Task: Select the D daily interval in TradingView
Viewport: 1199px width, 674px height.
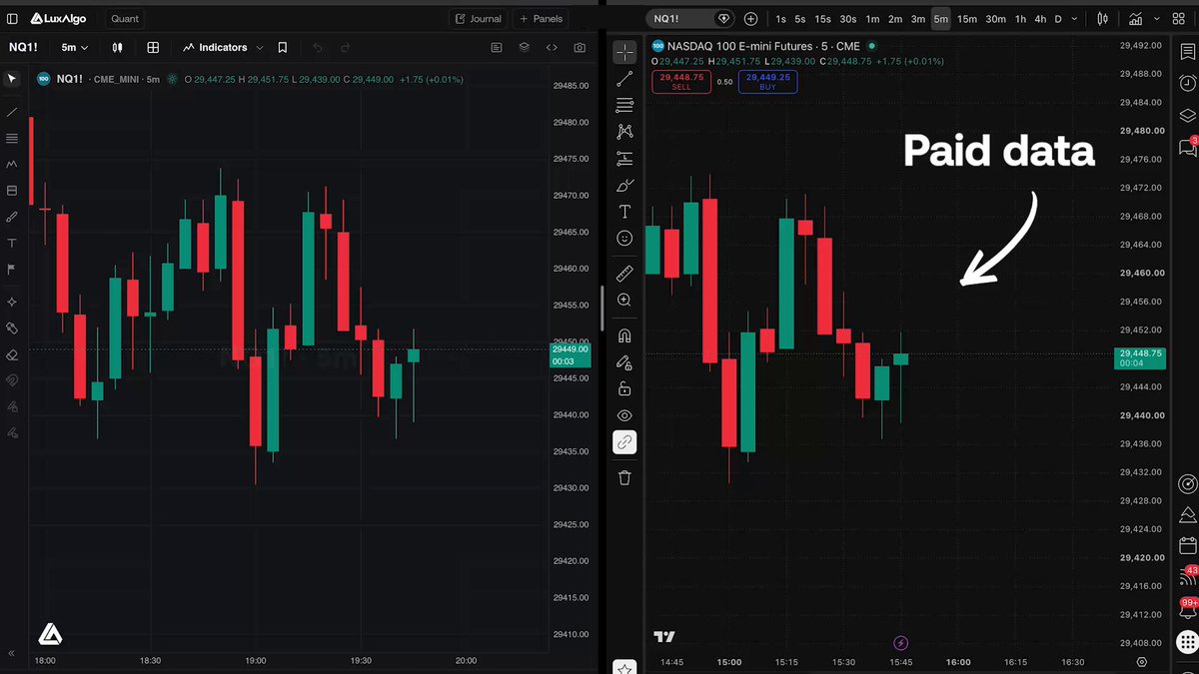Action: click(x=1058, y=19)
